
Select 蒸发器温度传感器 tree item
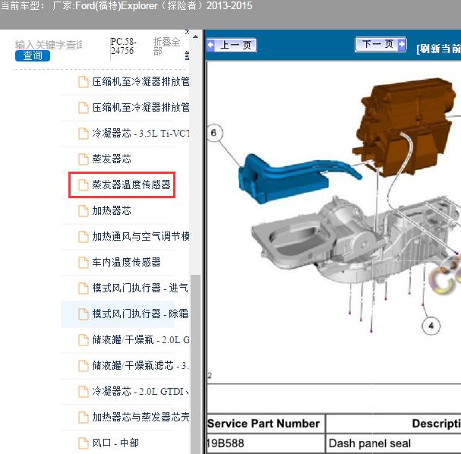tap(131, 184)
